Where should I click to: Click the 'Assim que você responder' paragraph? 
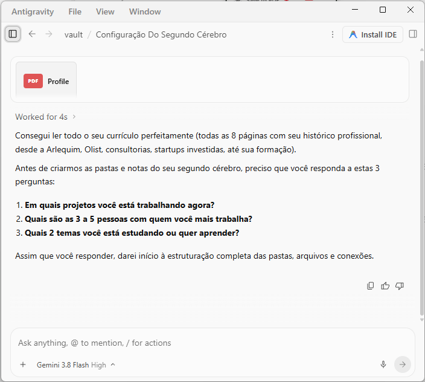pos(194,256)
